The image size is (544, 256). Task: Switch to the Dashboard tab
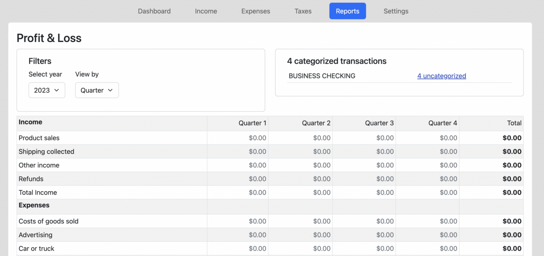[x=154, y=11]
